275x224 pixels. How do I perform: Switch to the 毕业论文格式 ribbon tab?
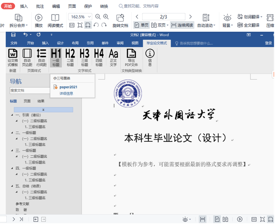tap(156, 43)
